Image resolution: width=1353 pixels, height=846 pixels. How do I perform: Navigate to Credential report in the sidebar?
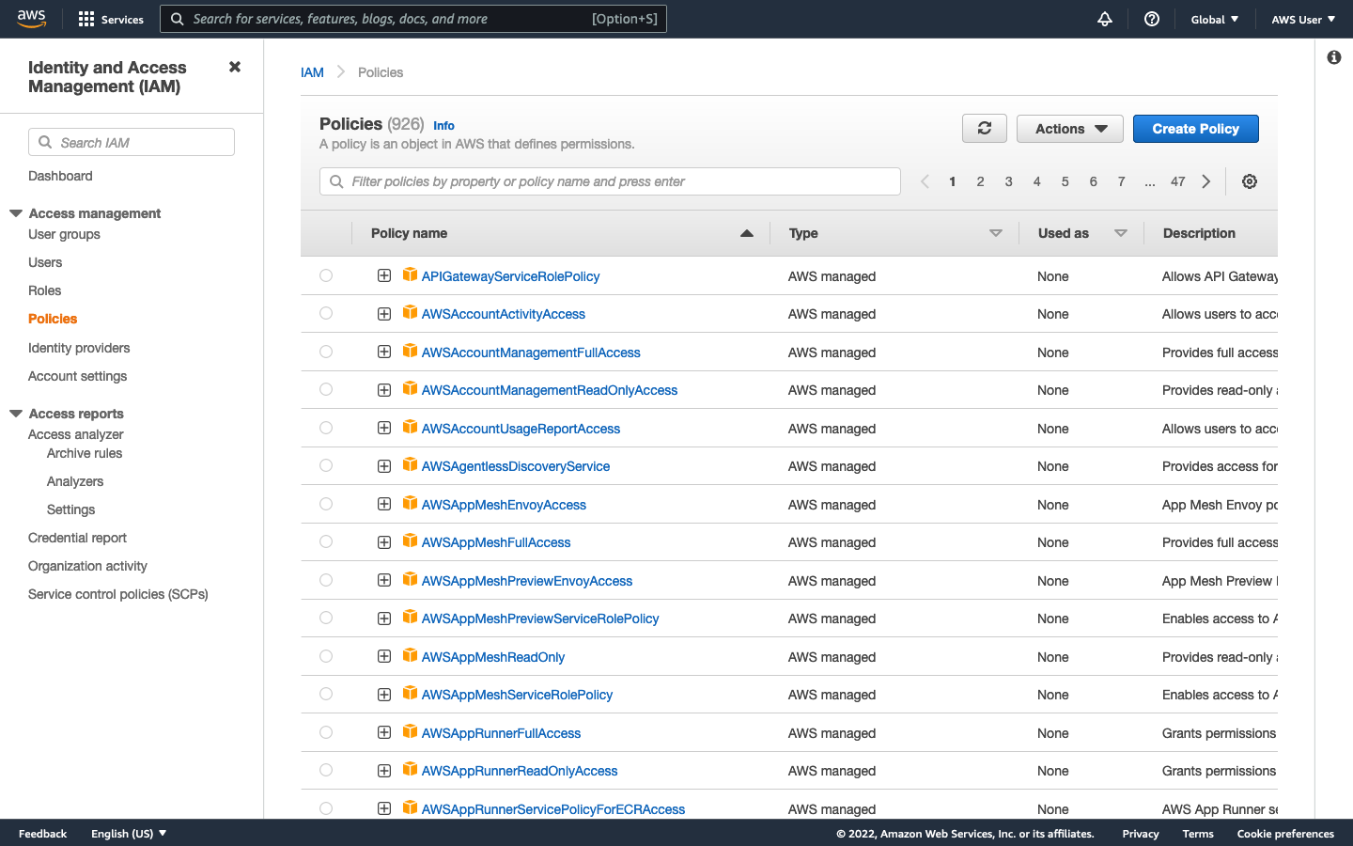[77, 538]
